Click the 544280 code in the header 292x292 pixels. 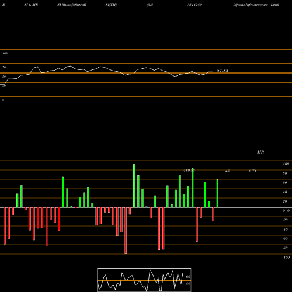tap(195, 5)
